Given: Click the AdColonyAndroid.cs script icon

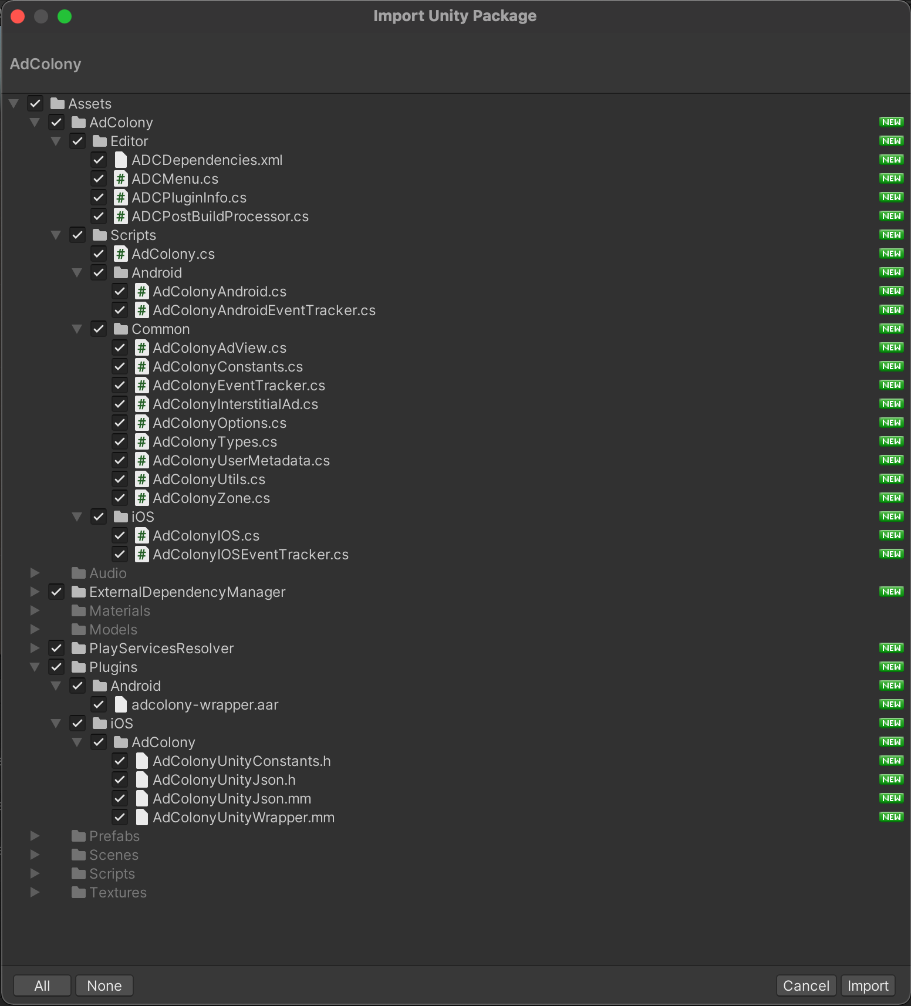Looking at the screenshot, I should click(142, 291).
